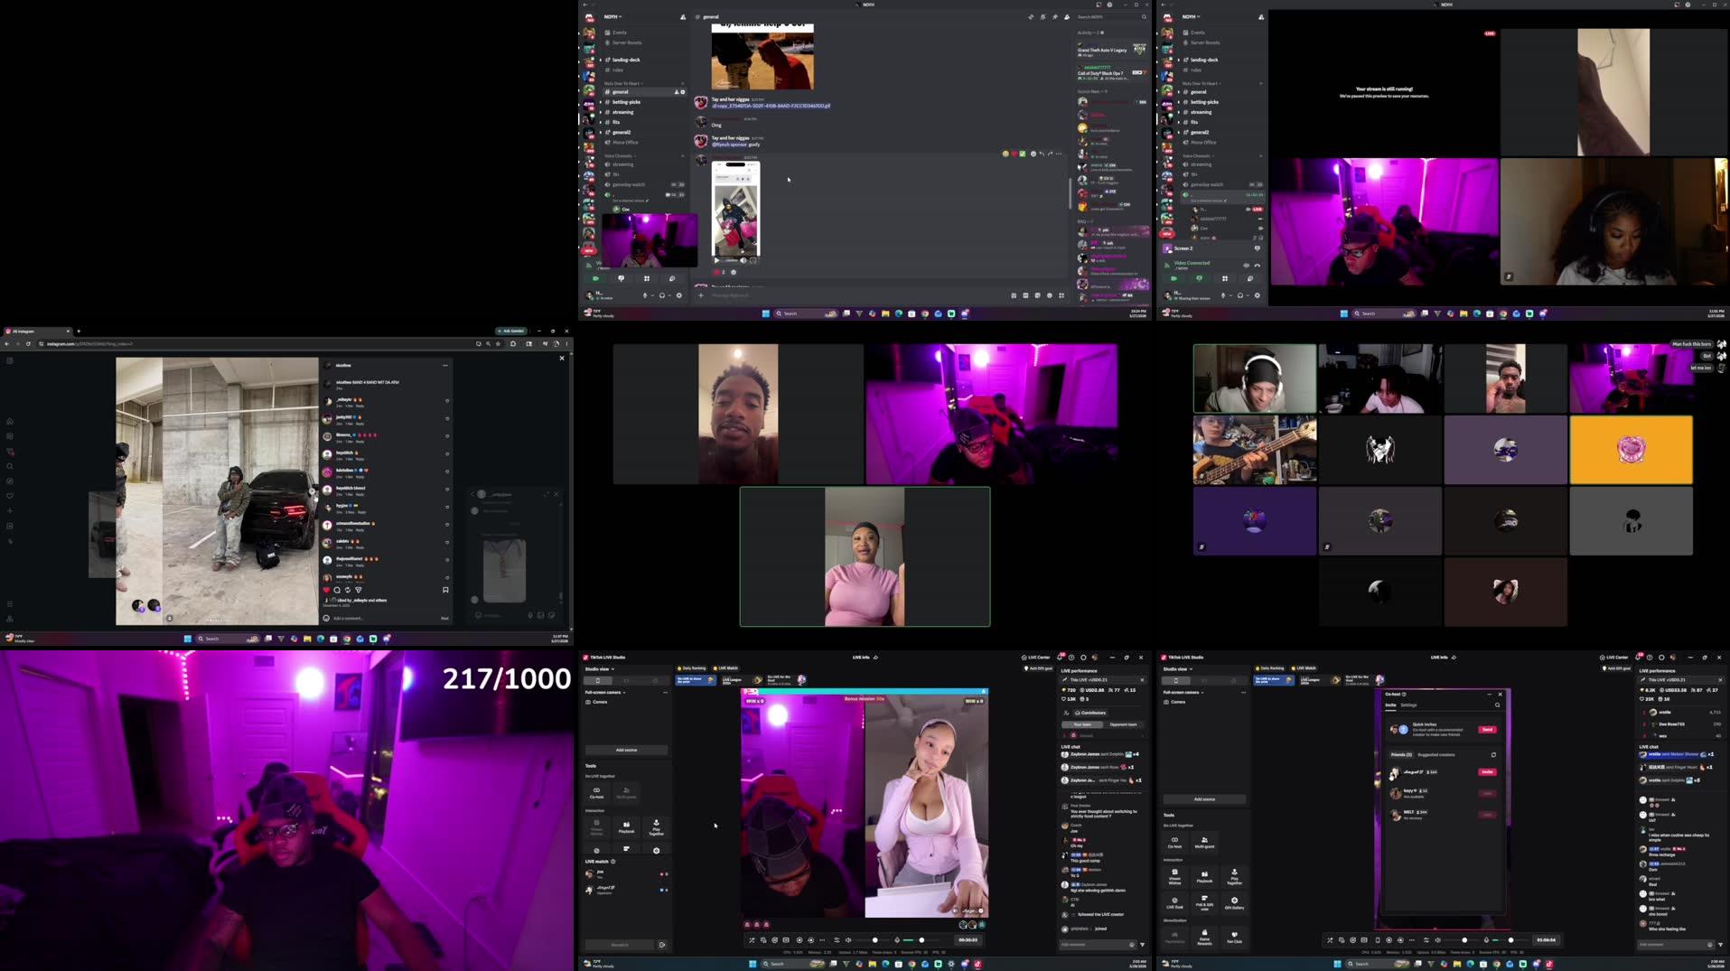Open Studio view dropdown in TikTok match window
1730x971 pixels.
click(x=599, y=669)
